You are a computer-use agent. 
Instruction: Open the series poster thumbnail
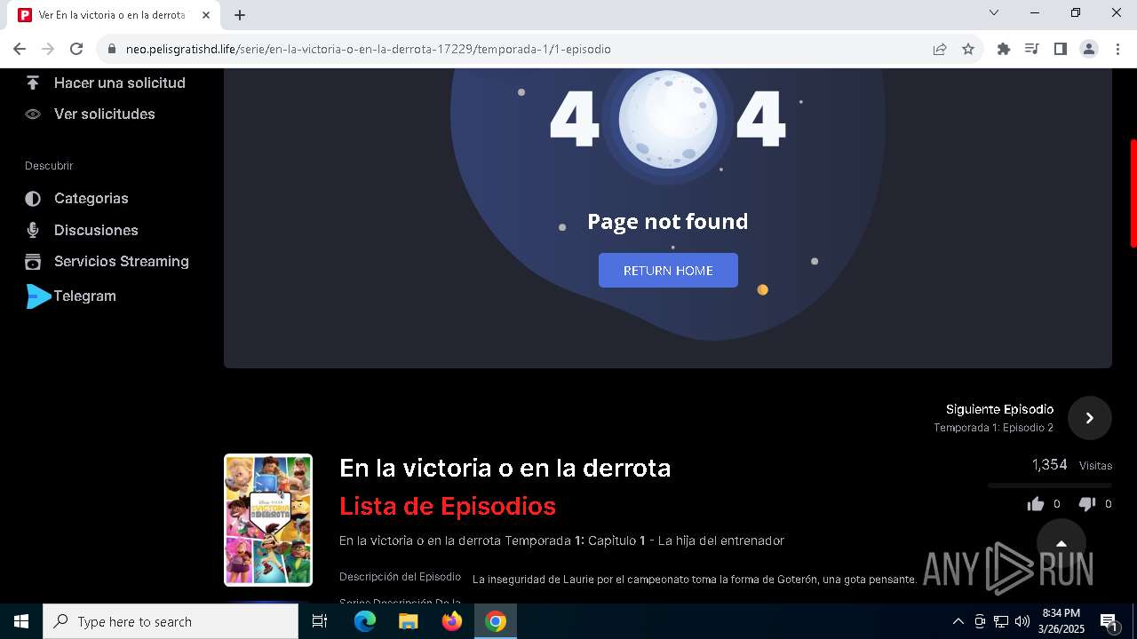pyautogui.click(x=268, y=520)
